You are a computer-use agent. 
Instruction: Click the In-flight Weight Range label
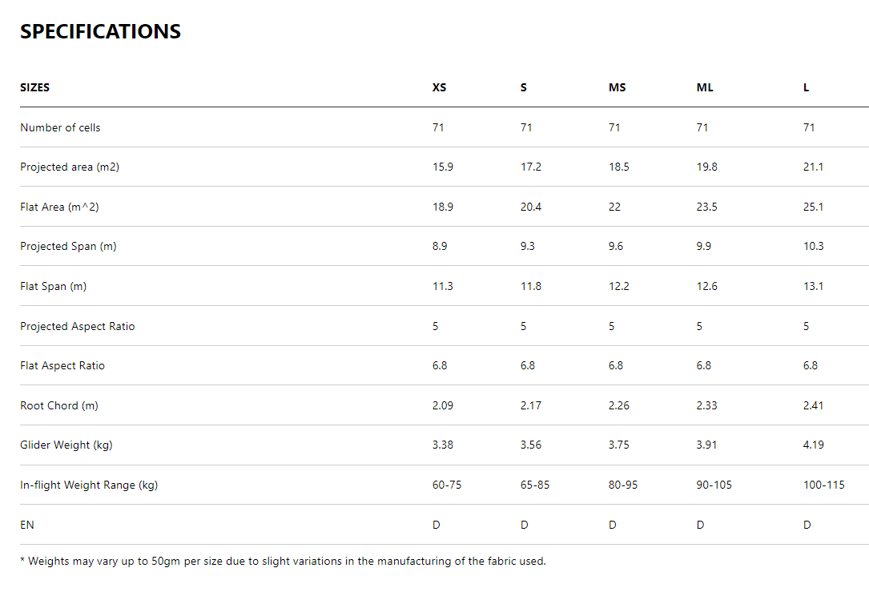89,485
